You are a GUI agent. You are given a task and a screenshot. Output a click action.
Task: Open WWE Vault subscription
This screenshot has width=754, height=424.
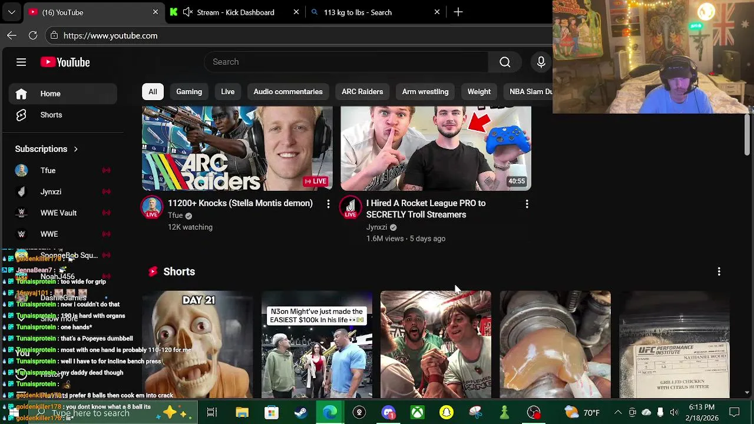[x=62, y=213]
